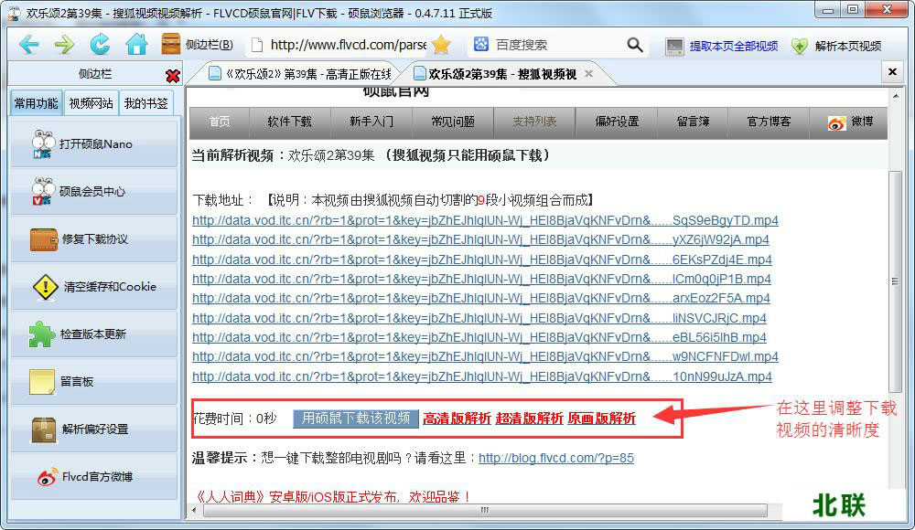Viewport: 915px width, 530px height.
Task: Open download link ending arxEoz2F5A.mp4
Action: pos(481,298)
